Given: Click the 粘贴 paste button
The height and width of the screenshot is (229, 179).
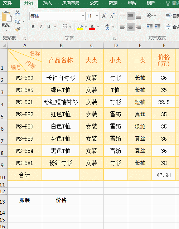Looking at the screenshot, I should [6, 20].
